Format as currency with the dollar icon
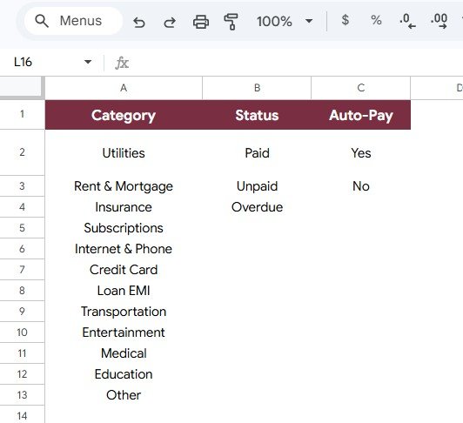463x423 pixels. pos(345,20)
